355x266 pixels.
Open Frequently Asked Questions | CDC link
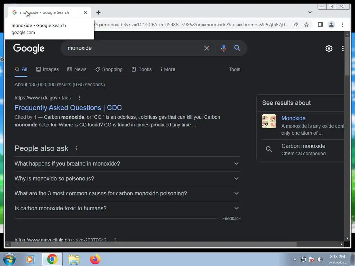click(68, 108)
